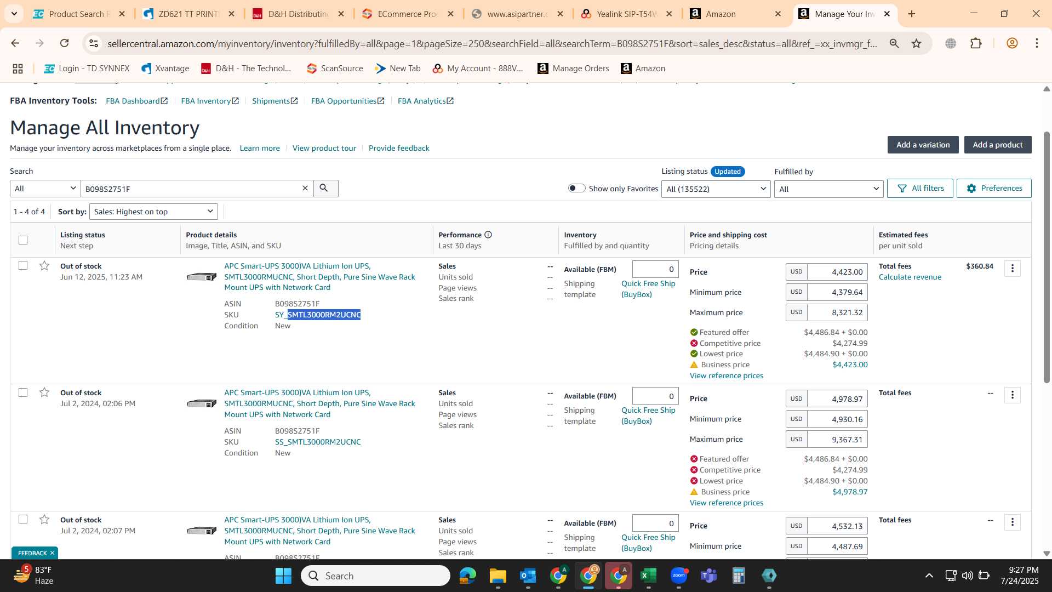Open the Chrome profile avatar icon
This screenshot has width=1052, height=592.
[1012, 43]
